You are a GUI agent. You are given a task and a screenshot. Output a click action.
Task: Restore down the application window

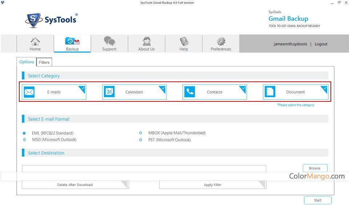tap(339, 3)
